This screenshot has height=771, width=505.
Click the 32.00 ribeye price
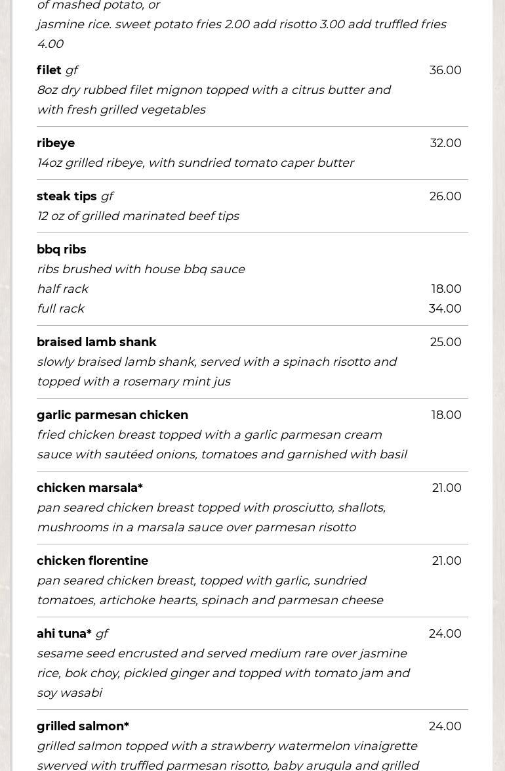(x=445, y=143)
